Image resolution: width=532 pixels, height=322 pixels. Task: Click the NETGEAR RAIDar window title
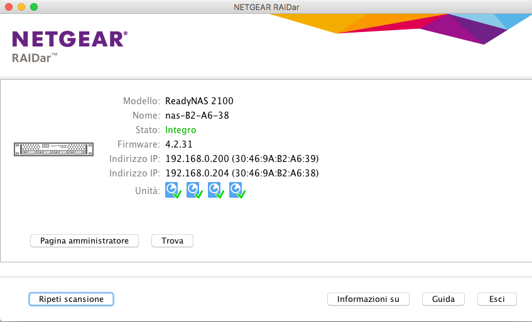click(266, 7)
